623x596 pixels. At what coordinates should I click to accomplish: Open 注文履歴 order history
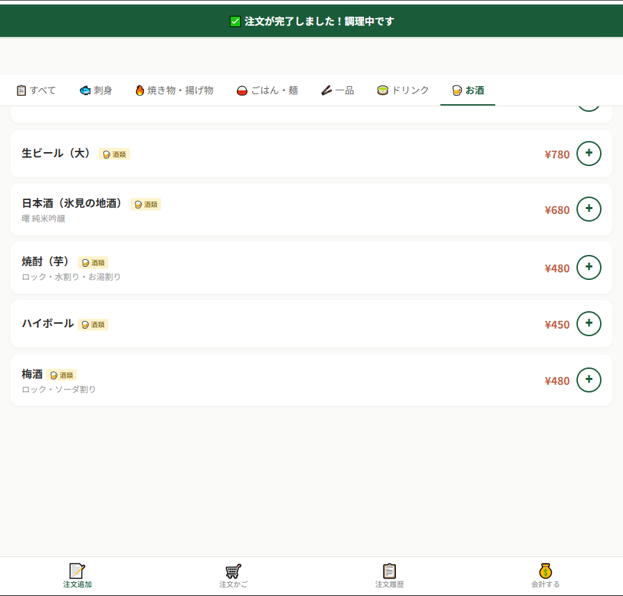[389, 576]
